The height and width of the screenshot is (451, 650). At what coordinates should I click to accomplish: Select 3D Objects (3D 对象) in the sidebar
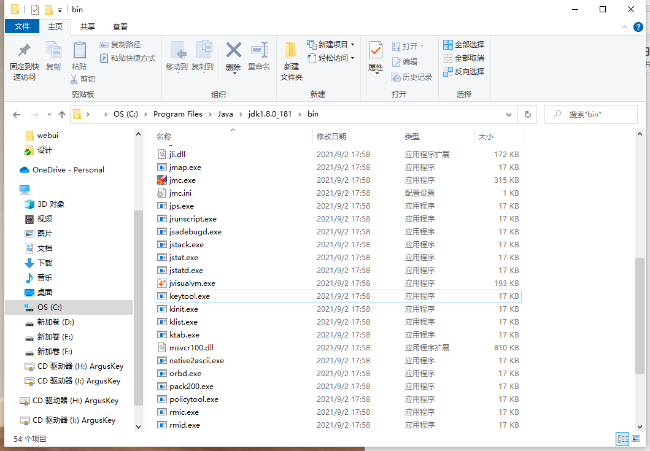click(x=45, y=204)
